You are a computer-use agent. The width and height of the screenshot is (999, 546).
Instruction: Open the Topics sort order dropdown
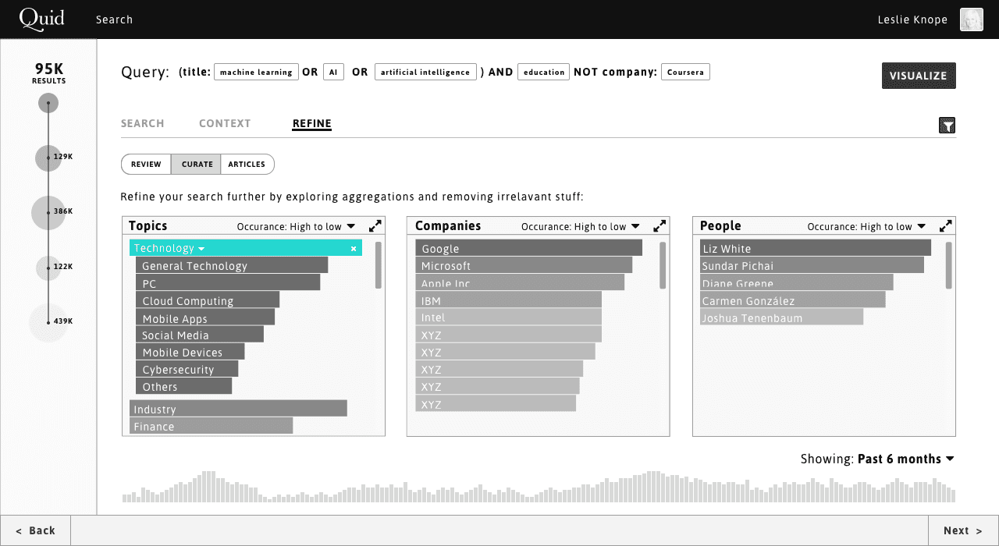pyautogui.click(x=296, y=227)
